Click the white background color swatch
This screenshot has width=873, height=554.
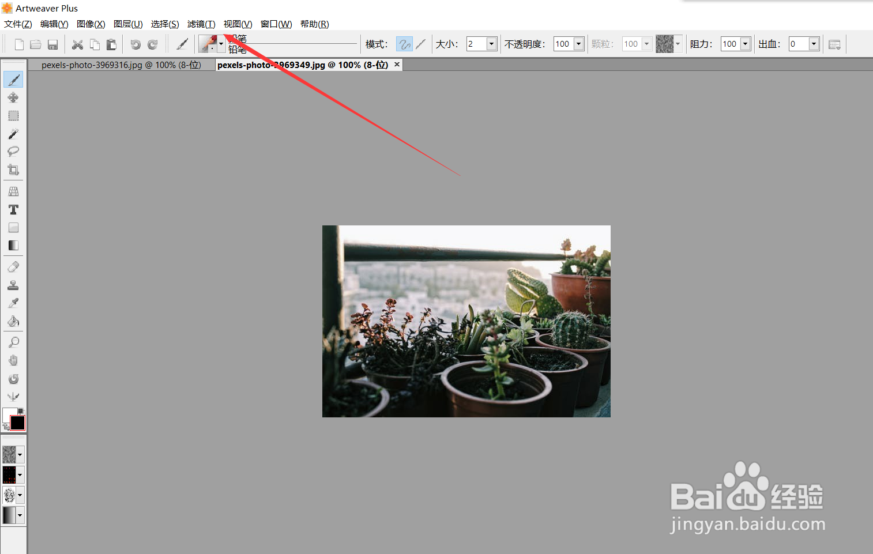(8, 414)
